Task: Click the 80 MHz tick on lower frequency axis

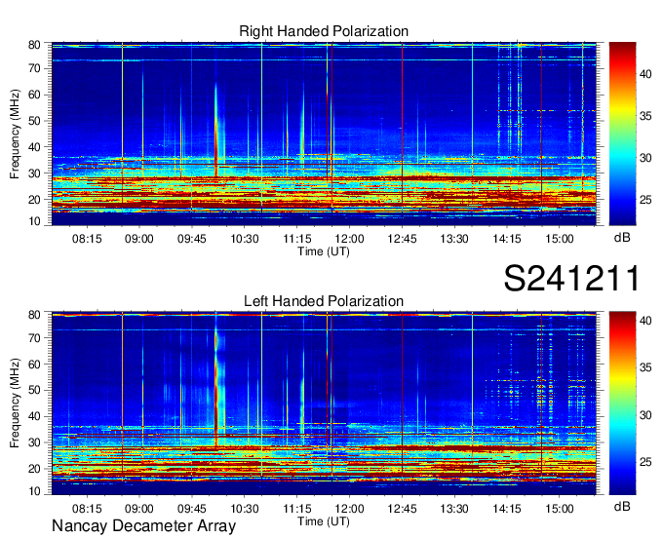Action: point(34,315)
